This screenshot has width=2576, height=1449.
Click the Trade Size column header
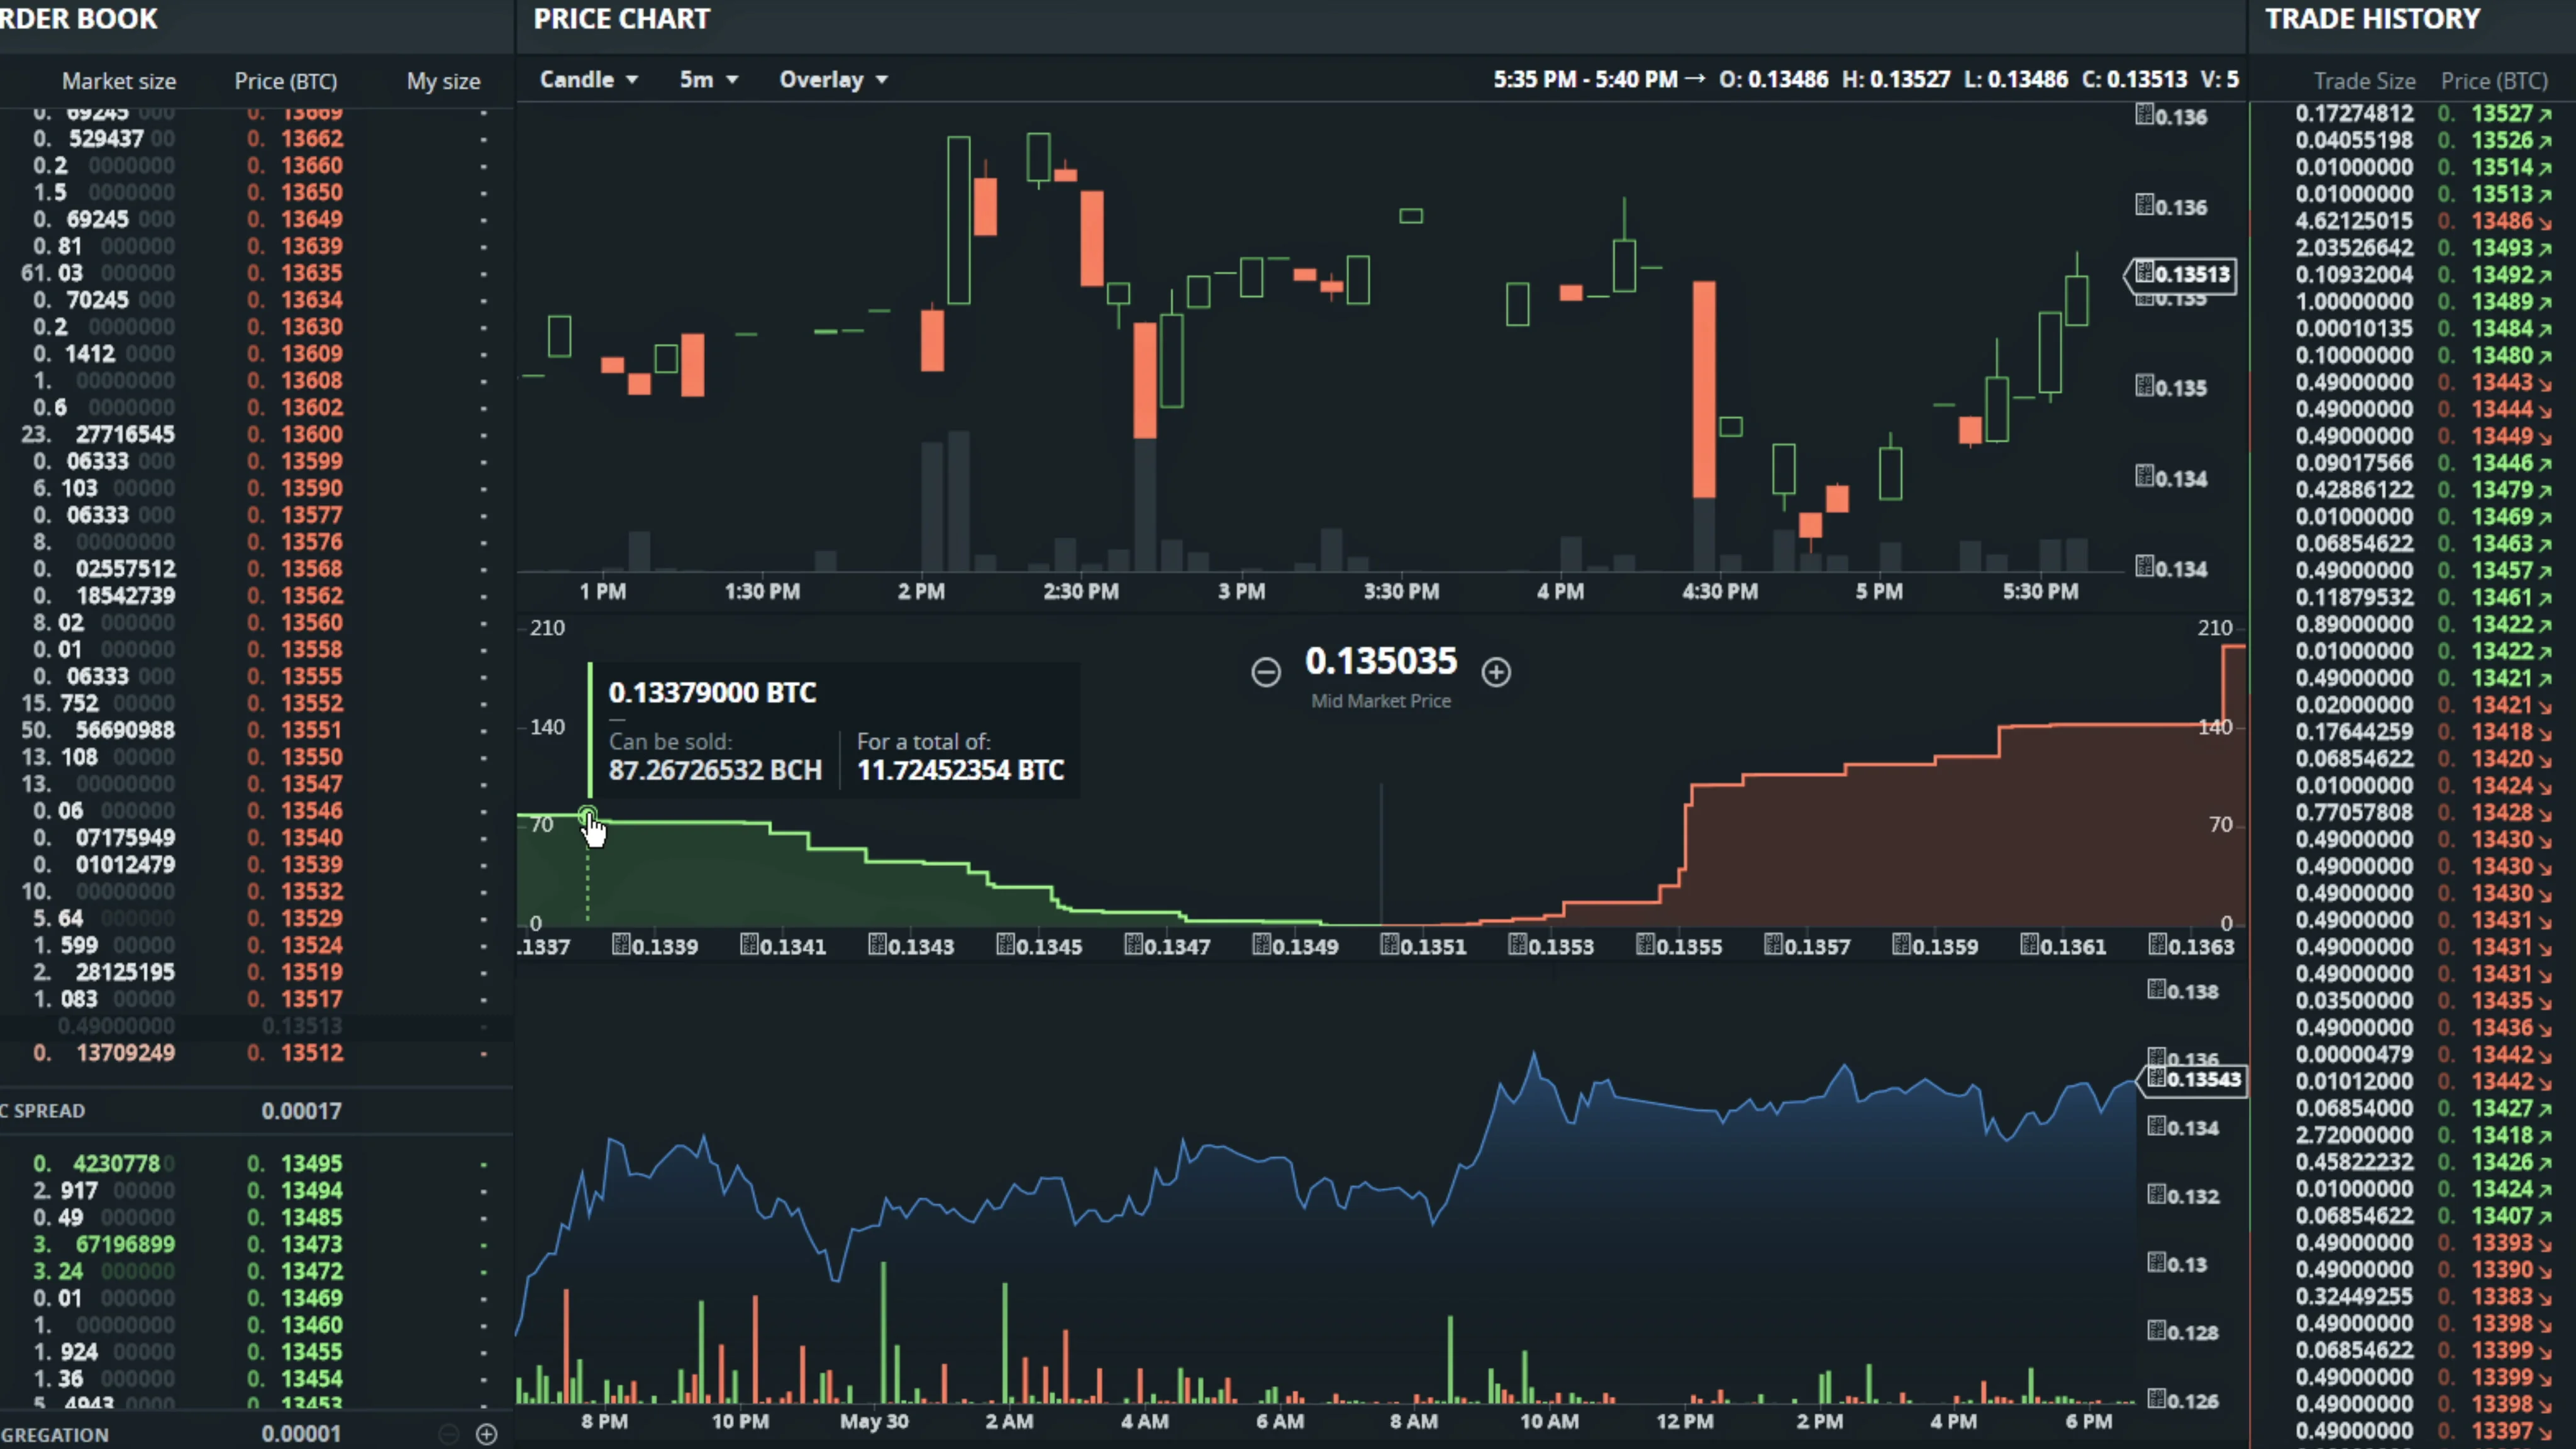(x=2364, y=81)
